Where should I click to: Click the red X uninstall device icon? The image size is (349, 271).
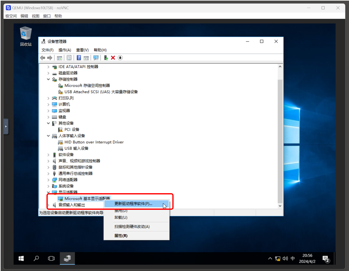click(113, 58)
